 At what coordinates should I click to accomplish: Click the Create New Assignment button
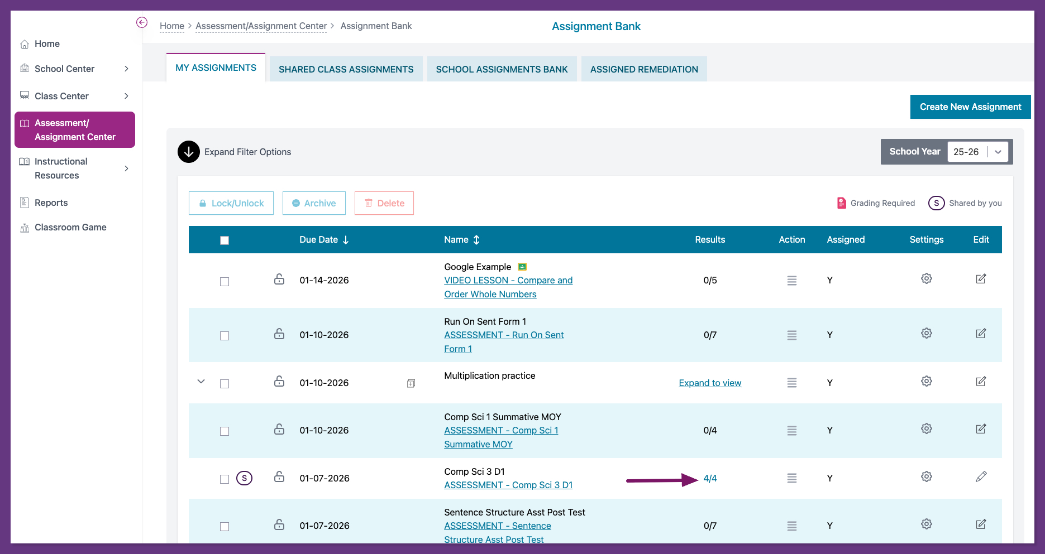[970, 107]
